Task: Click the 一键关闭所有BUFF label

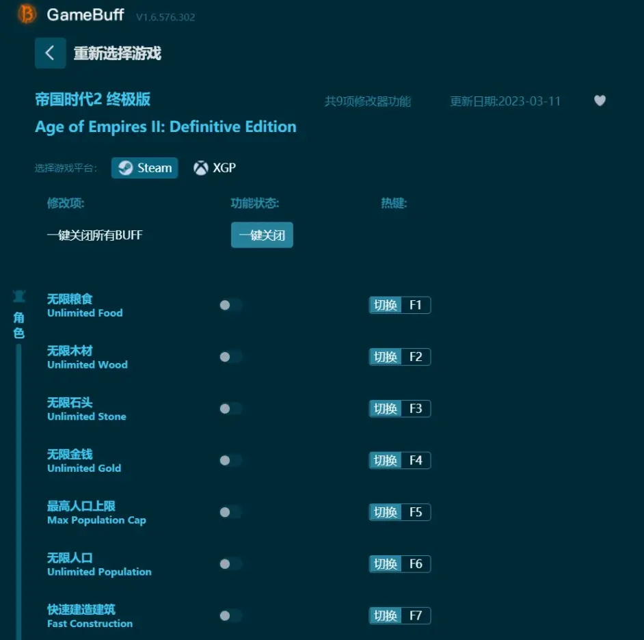Action: tap(95, 235)
